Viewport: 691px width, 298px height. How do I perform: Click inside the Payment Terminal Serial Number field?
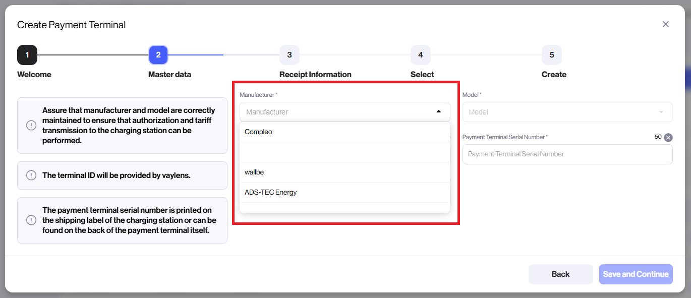pos(567,154)
